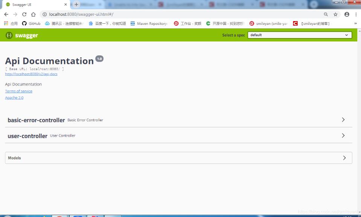Open the smileyan的博客 CSDN bookmark
This screenshot has width=361, height=217.
[x=315, y=23]
